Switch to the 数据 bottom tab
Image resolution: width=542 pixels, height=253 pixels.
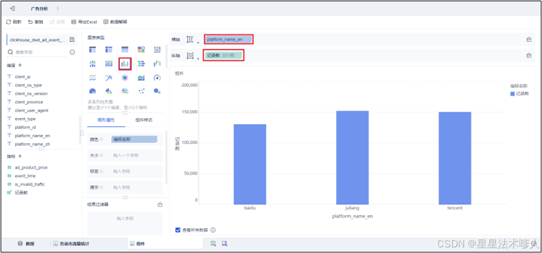pos(26,244)
